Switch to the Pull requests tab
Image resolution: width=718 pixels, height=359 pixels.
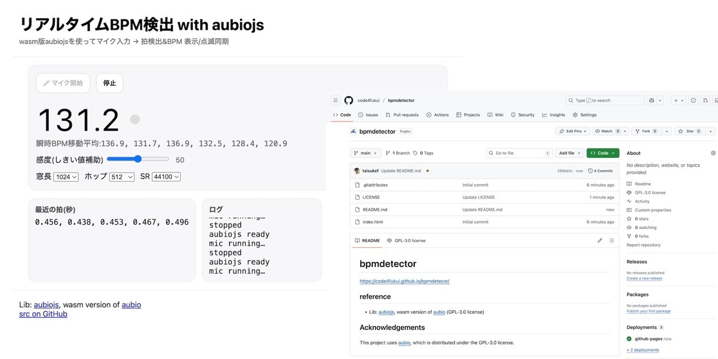tap(403, 115)
